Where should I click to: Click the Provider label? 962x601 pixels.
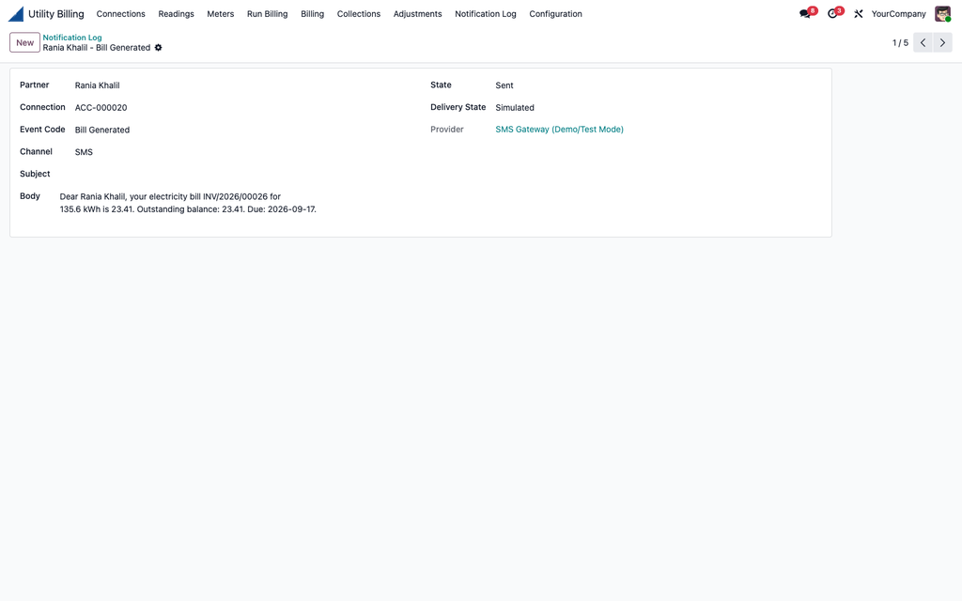pos(447,130)
